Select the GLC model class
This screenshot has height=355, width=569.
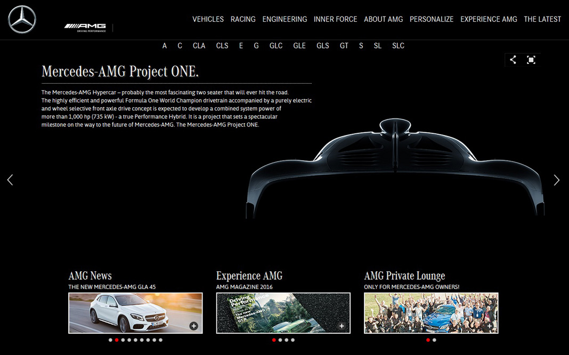(x=276, y=46)
